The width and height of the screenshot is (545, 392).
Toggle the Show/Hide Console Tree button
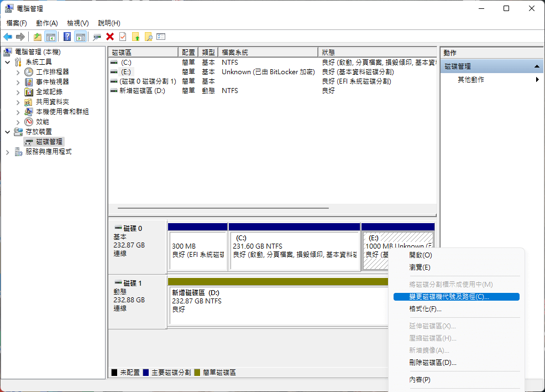pos(51,37)
